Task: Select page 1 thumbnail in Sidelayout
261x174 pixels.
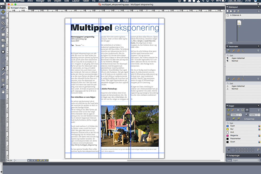Action: click(239, 23)
